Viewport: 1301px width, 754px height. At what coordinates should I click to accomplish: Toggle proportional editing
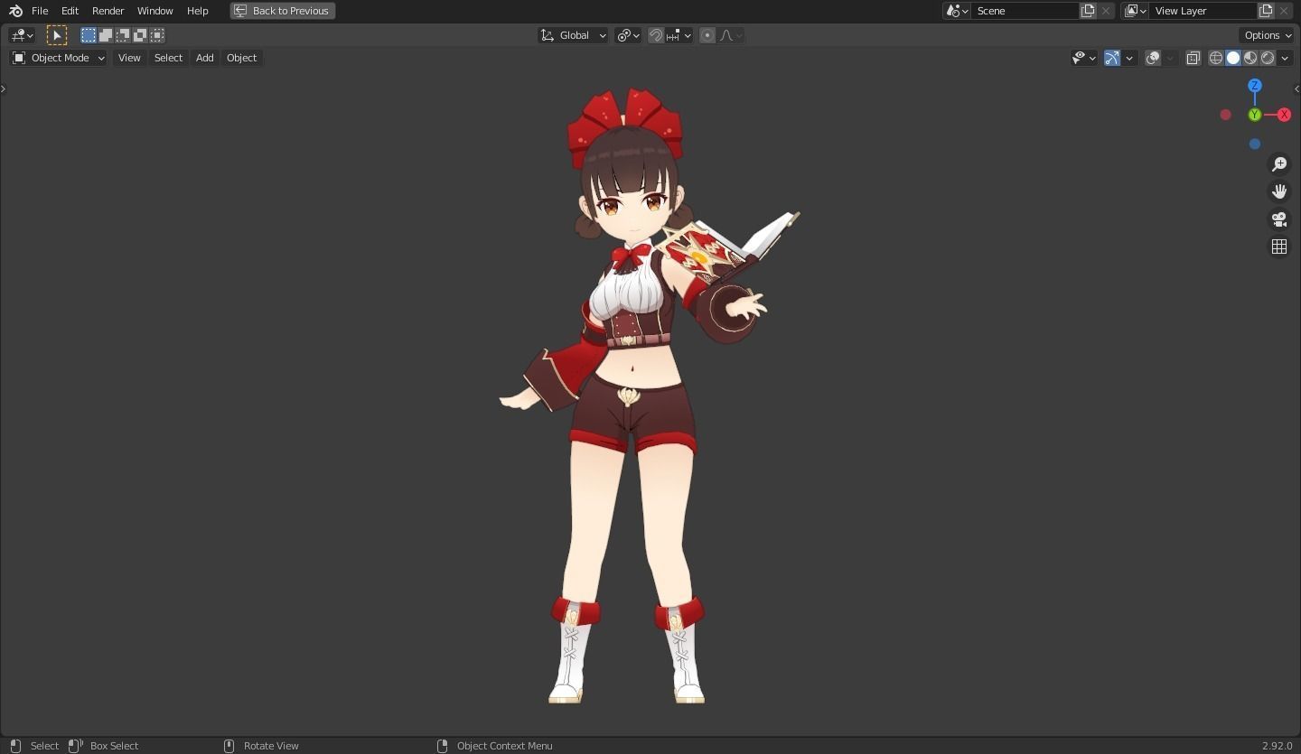tap(707, 35)
